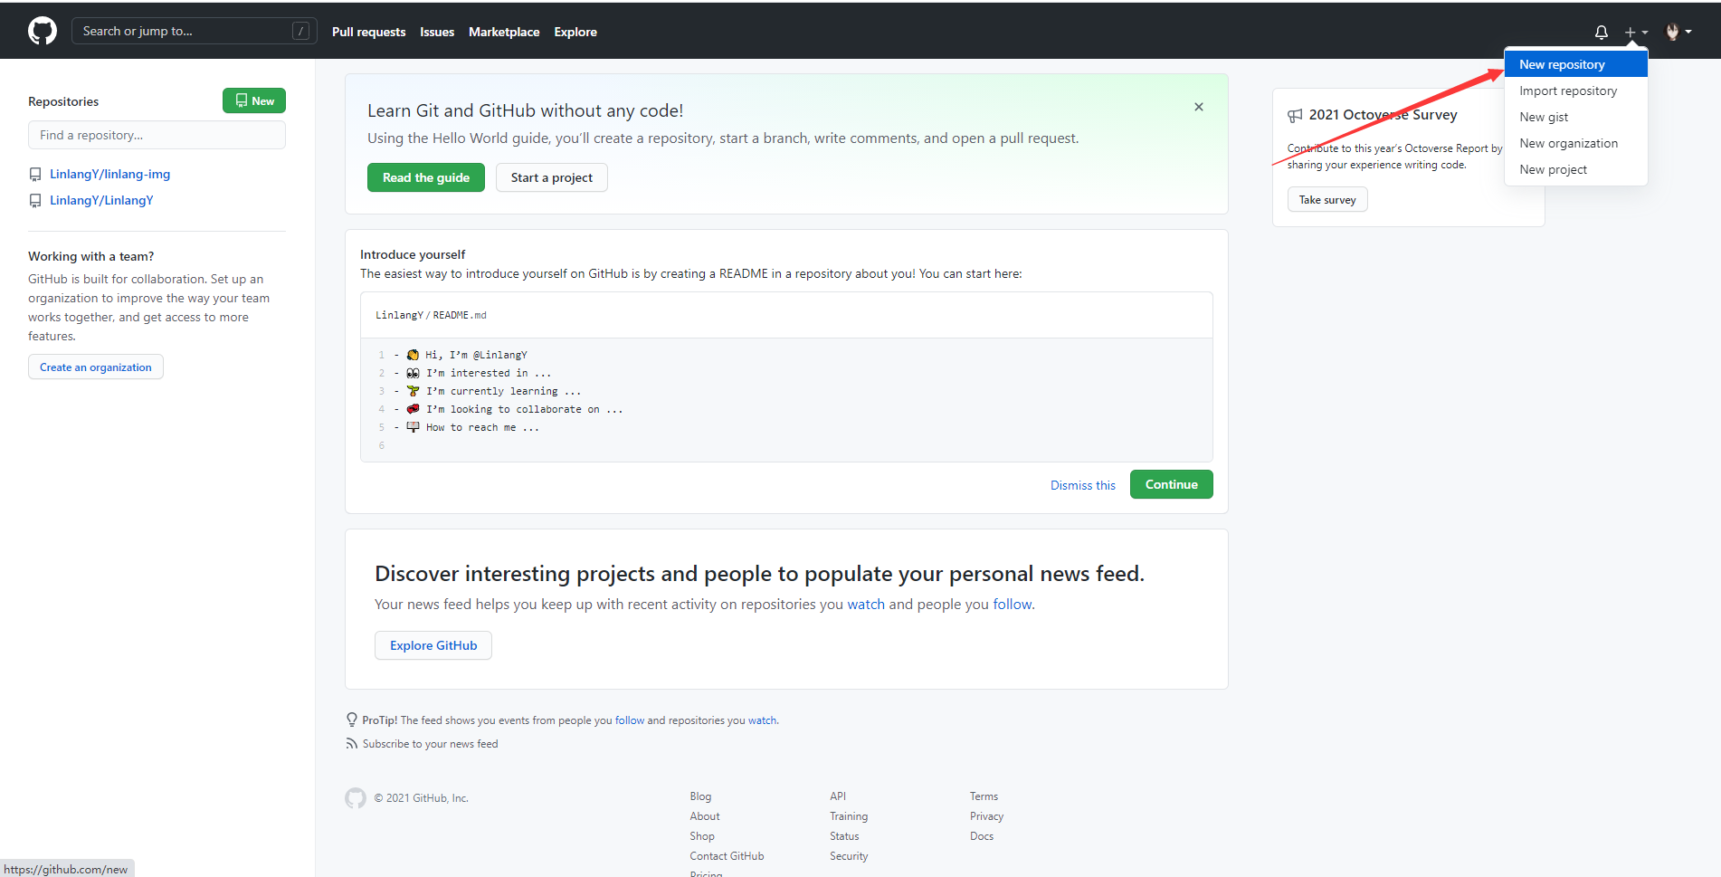Click the lightbulb ProTip icon
The width and height of the screenshot is (1721, 877).
coord(352,720)
